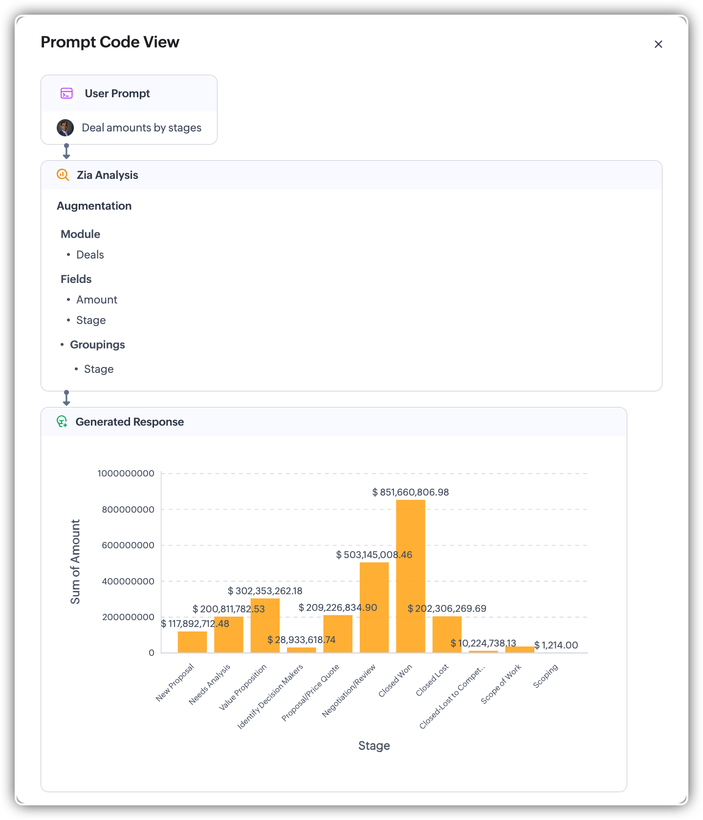Click the Generated Response sparkle icon
Viewport: 703px width, 820px height.
tap(62, 422)
